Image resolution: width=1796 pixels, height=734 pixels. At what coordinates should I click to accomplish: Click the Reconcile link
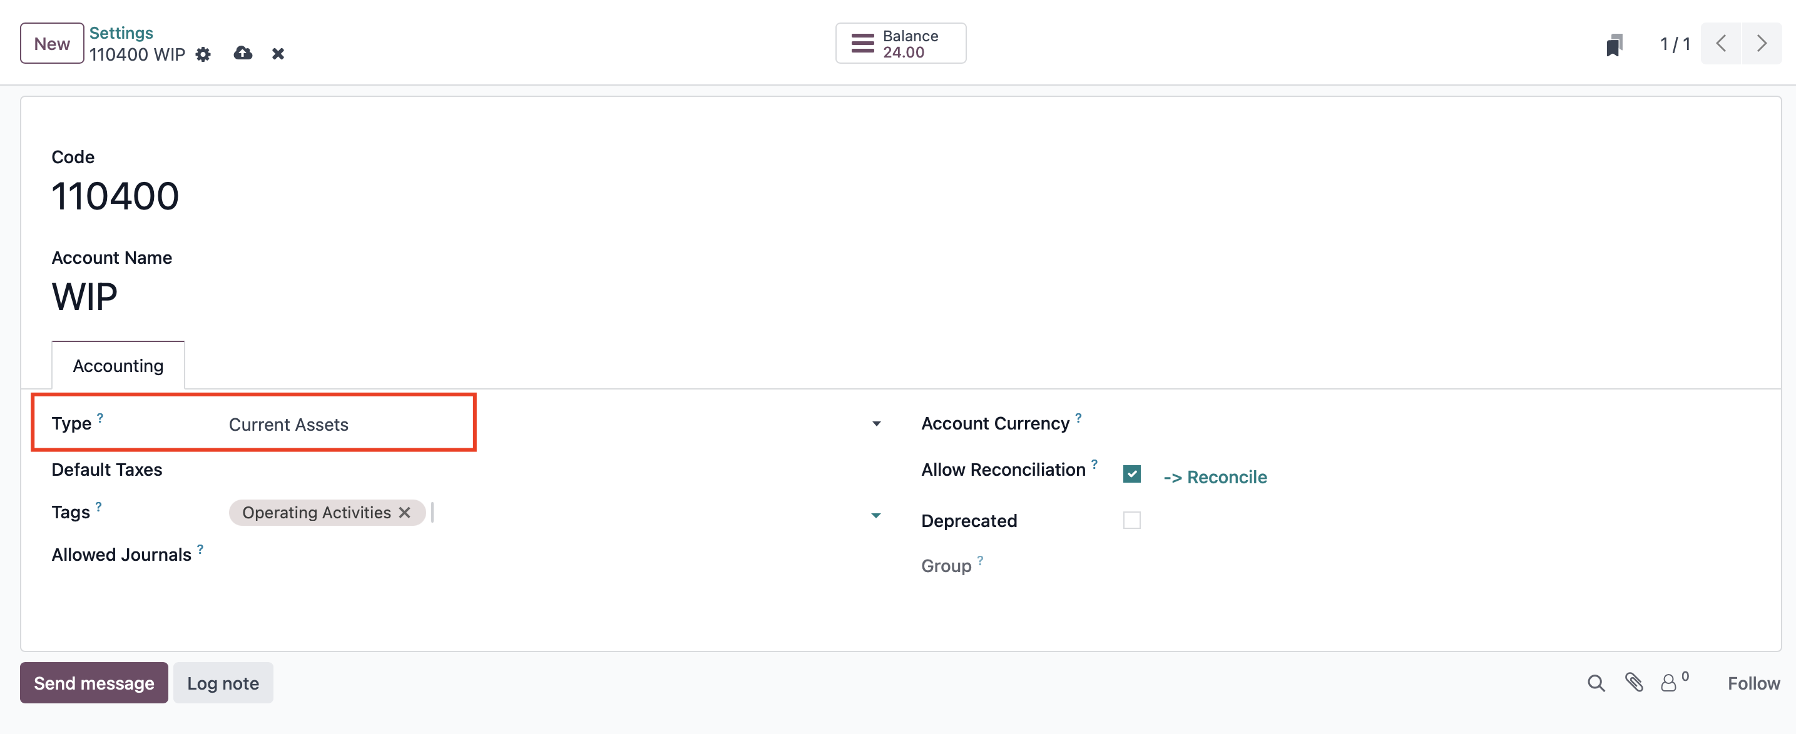[x=1215, y=477]
